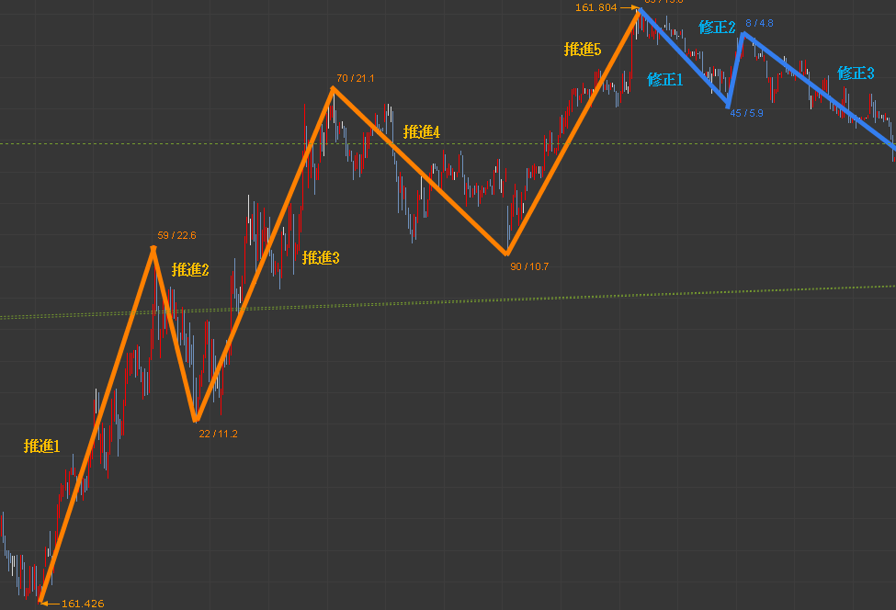Screen dimensions: 896x610
Task: Click the 修正1 correction label
Action: pyautogui.click(x=665, y=79)
